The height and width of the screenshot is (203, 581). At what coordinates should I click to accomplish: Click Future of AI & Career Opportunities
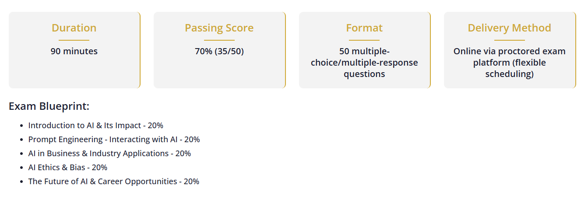pos(113,181)
